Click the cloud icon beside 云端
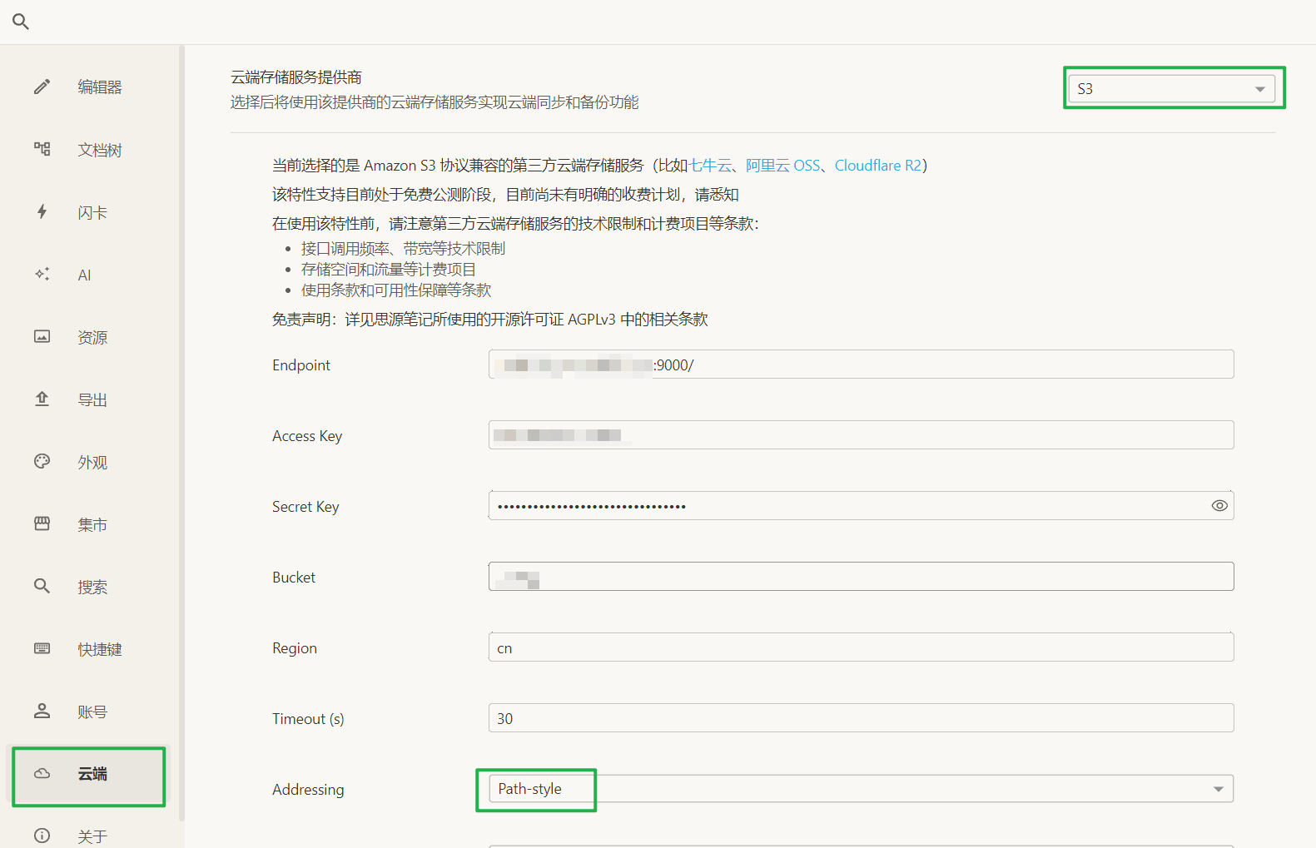This screenshot has width=1316, height=848. pos(42,773)
